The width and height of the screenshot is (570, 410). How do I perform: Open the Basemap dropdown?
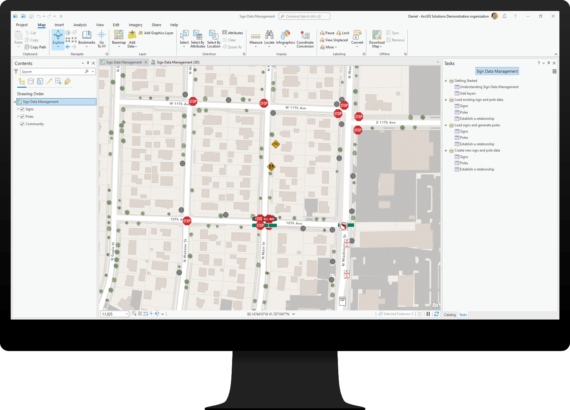click(119, 38)
